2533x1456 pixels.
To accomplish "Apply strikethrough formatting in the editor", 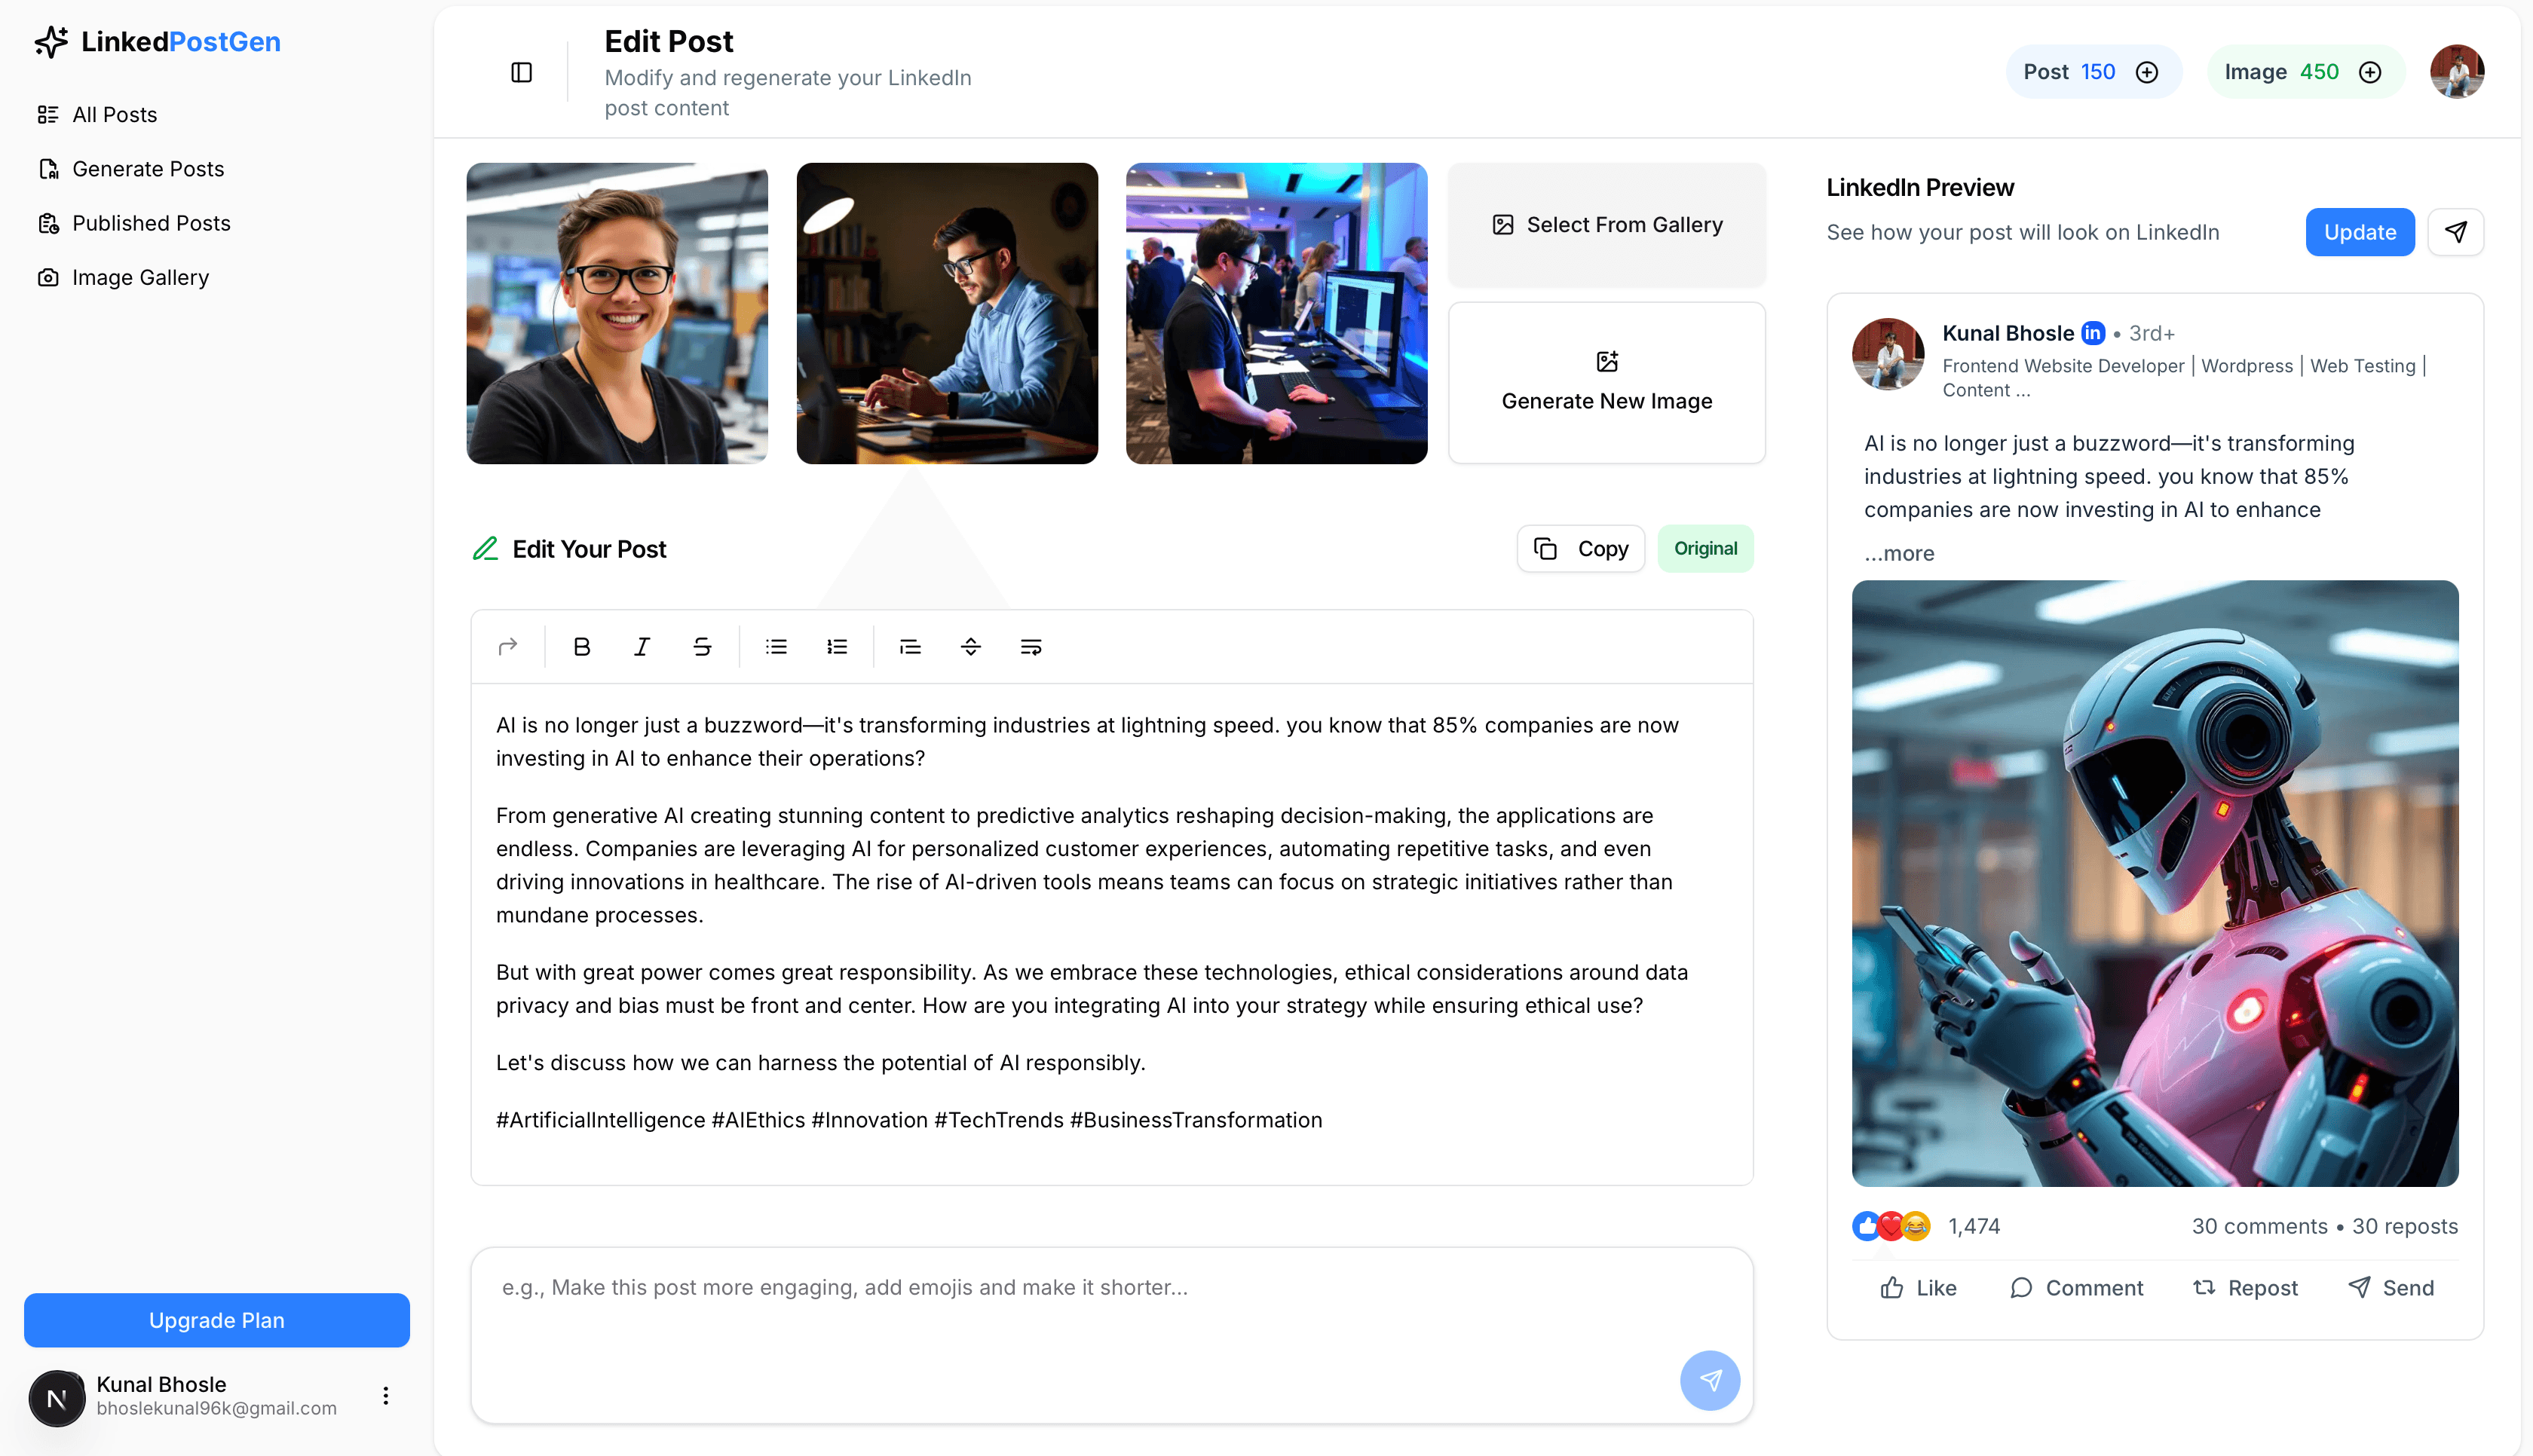I will 701,646.
